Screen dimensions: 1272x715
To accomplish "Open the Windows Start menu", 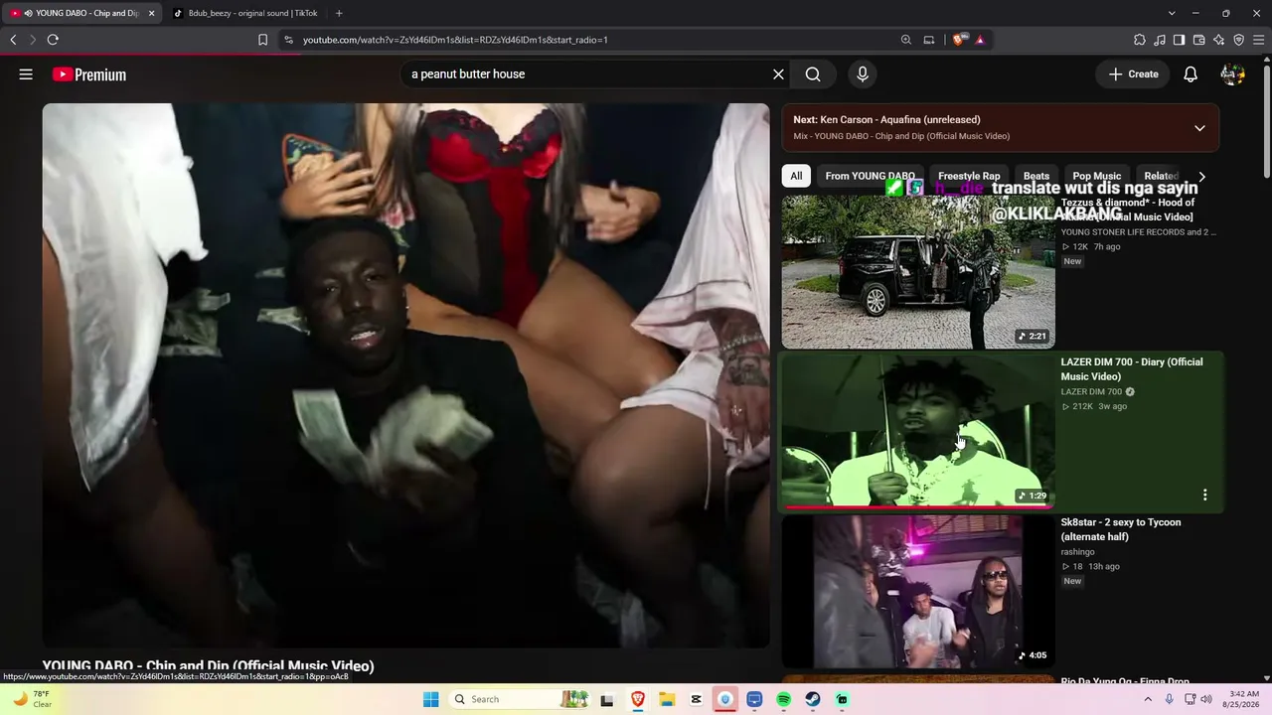I will (430, 699).
